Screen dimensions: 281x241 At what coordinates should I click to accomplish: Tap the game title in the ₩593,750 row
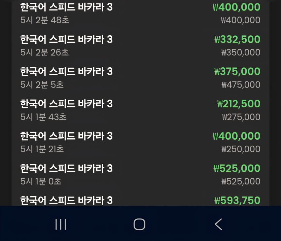coord(67,200)
